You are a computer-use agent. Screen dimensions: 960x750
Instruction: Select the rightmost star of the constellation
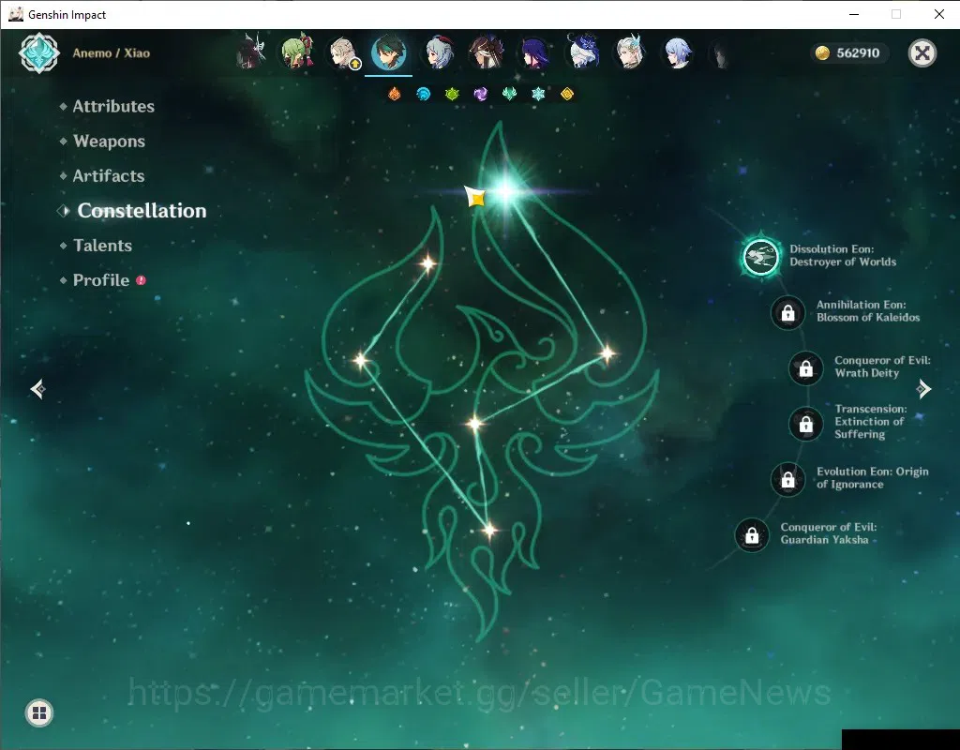pyautogui.click(x=607, y=353)
